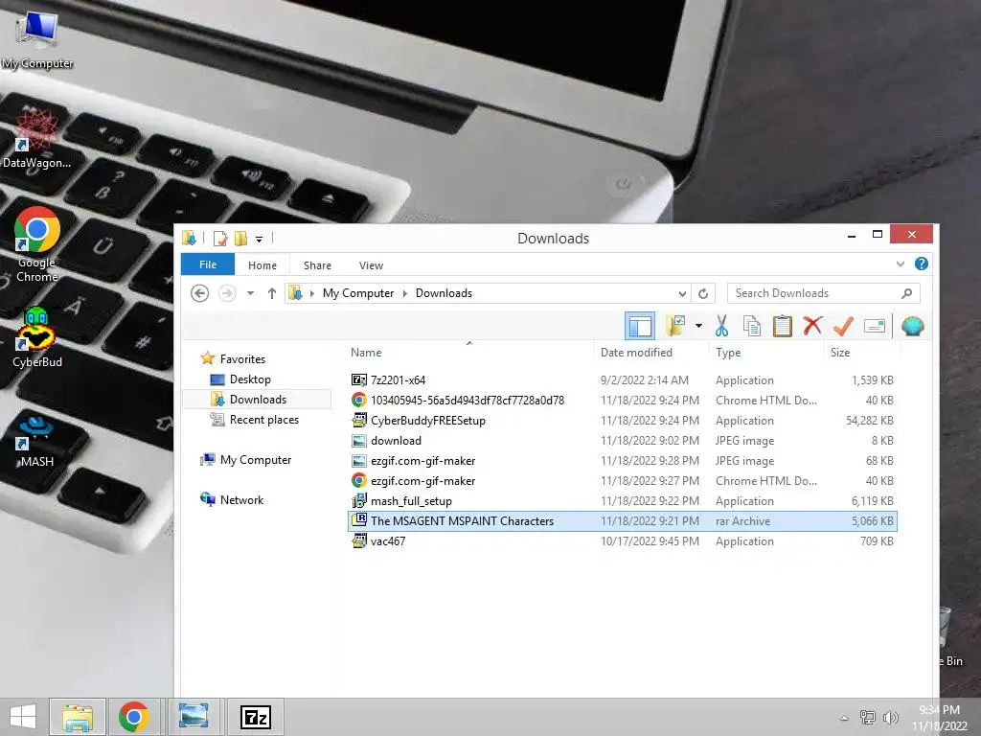Expand the address bar history dropdown

pyautogui.click(x=682, y=293)
